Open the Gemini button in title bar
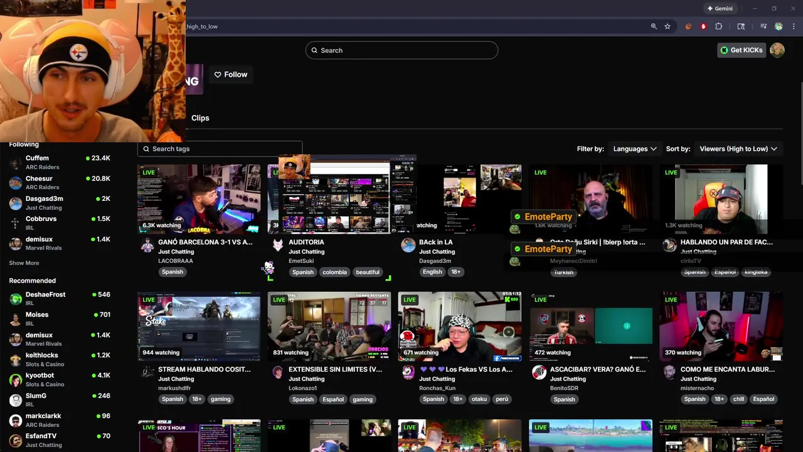803x452 pixels. (x=720, y=9)
